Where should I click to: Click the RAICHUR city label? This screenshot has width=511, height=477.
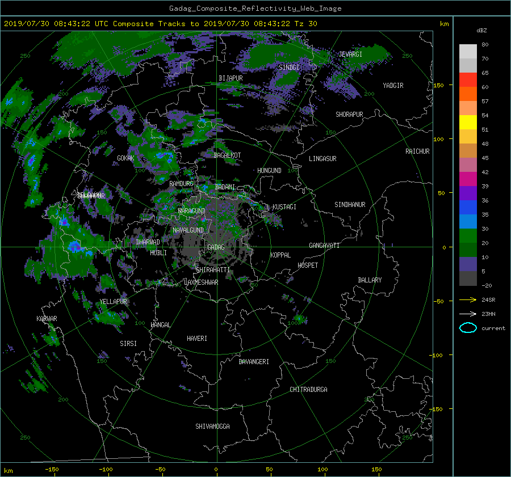click(x=417, y=151)
